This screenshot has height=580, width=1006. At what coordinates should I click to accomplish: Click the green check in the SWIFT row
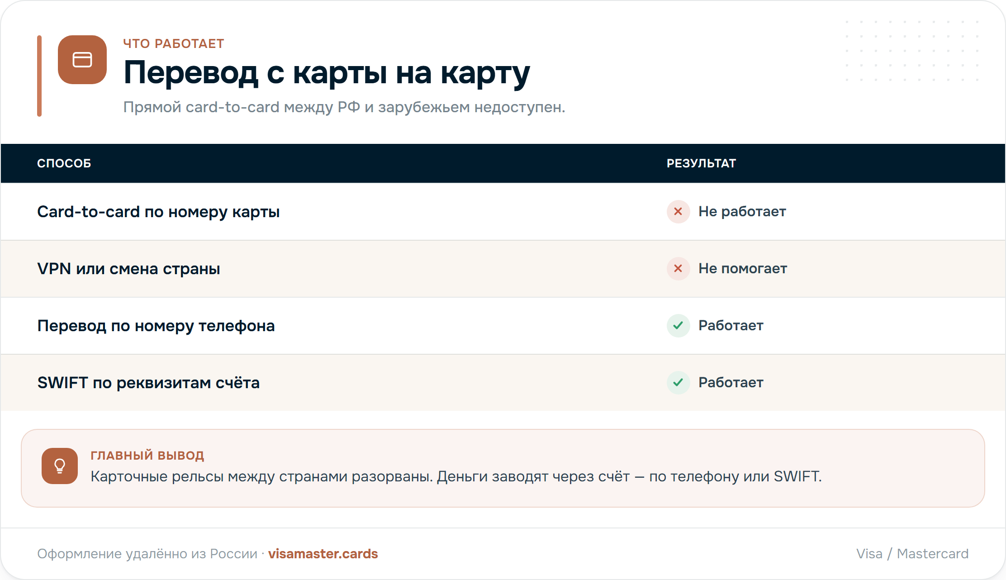[678, 383]
